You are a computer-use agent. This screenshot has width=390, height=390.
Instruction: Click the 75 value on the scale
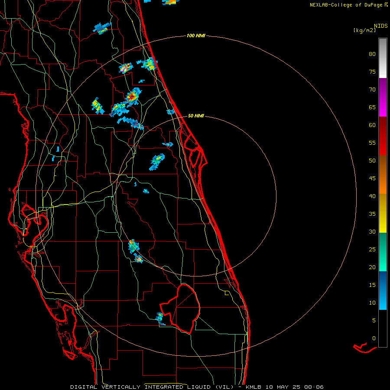point(372,71)
